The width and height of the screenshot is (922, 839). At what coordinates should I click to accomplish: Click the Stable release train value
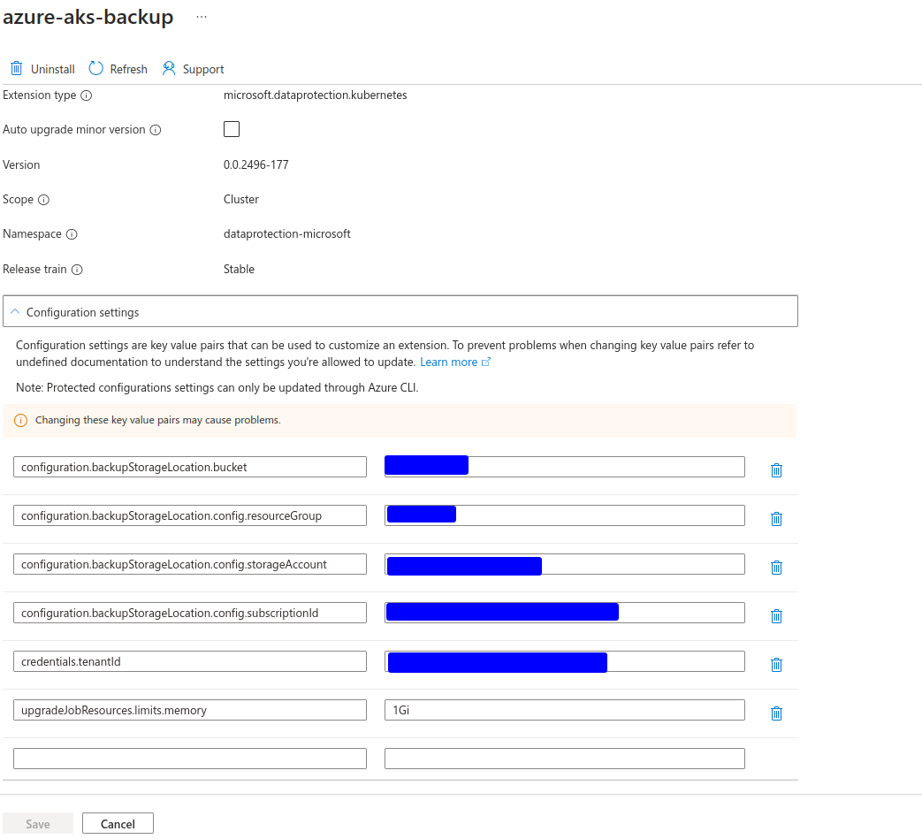tap(239, 270)
